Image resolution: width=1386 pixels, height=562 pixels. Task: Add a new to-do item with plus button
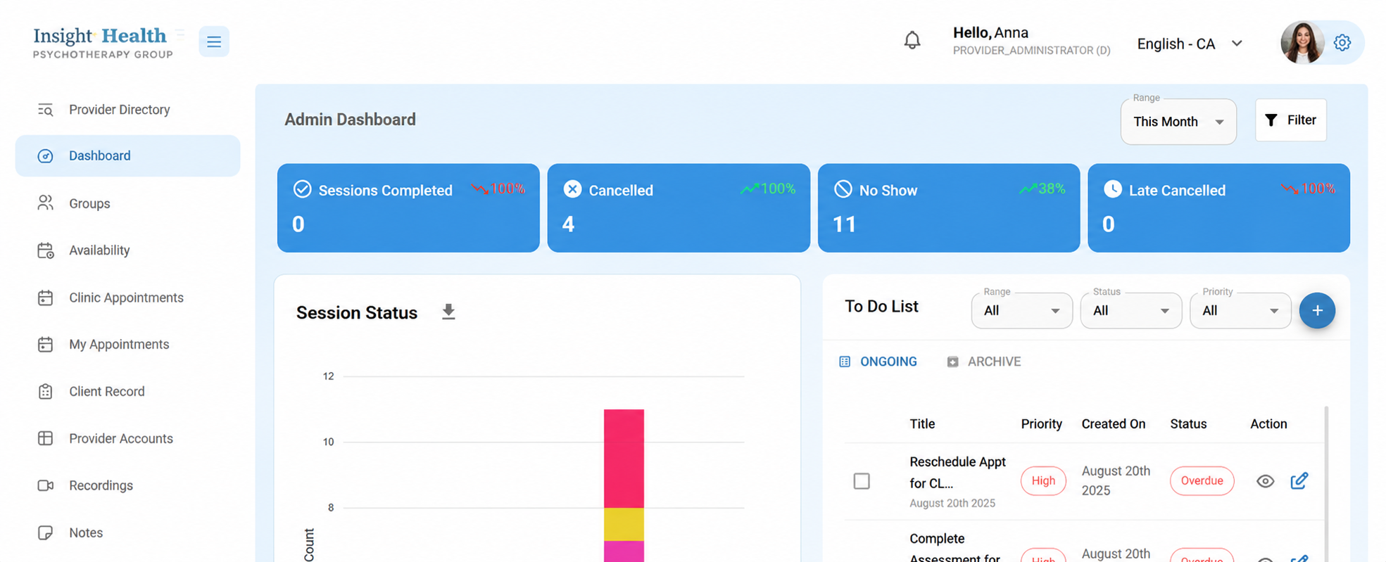point(1317,311)
